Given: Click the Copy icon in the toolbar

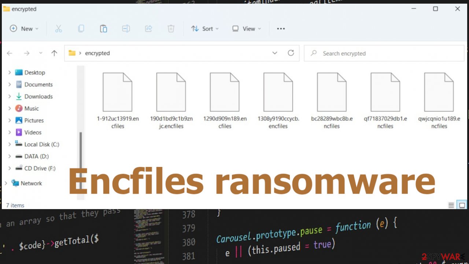Looking at the screenshot, I should [81, 29].
